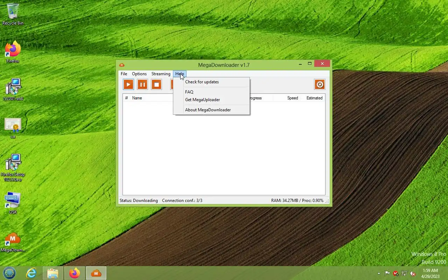The image size is (448, 280).
Task: Open the taskbar clock and date
Action: [x=430, y=273]
